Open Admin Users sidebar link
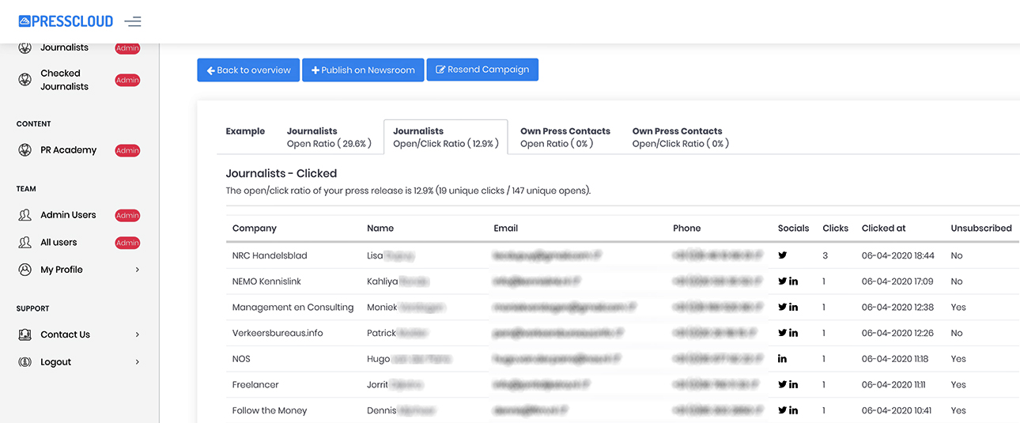1020x423 pixels. pyautogui.click(x=68, y=215)
